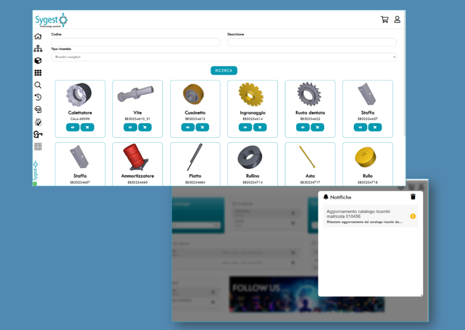Add Cuscinetto to cart

click(x=202, y=127)
